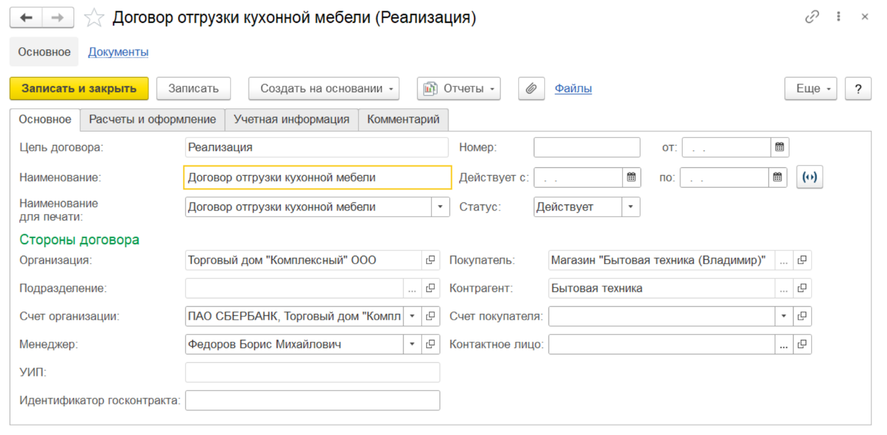
Task: Click the back navigation arrow
Action: [x=26, y=18]
